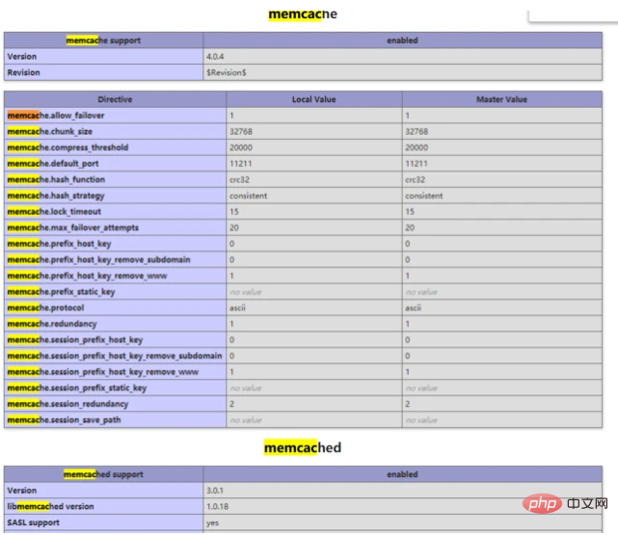
Task: Select memcache.compress_threshold directive name
Action: [x=67, y=147]
